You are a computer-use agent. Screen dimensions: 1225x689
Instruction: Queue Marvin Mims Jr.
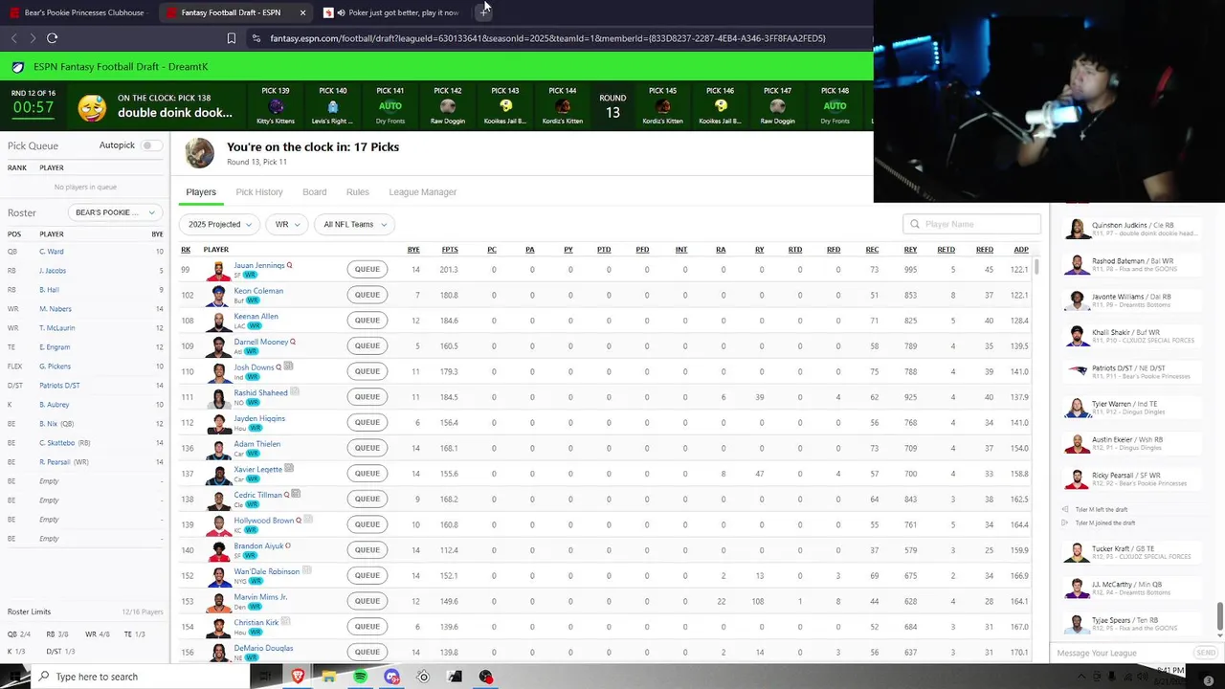(367, 601)
